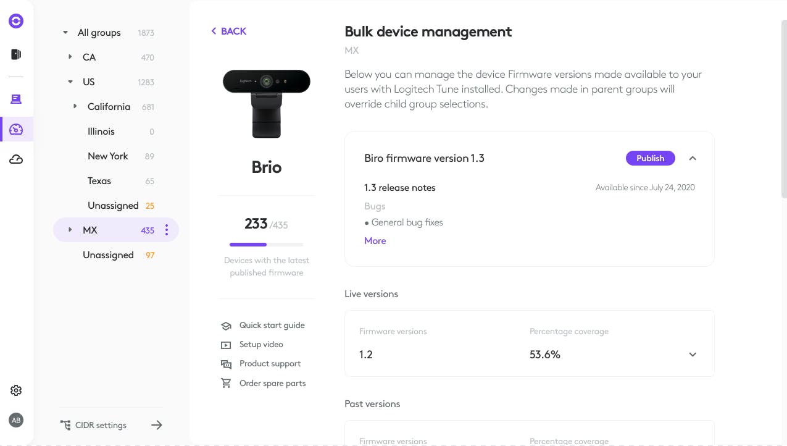Expand the California subgroup
This screenshot has width=787, height=446.
[75, 106]
